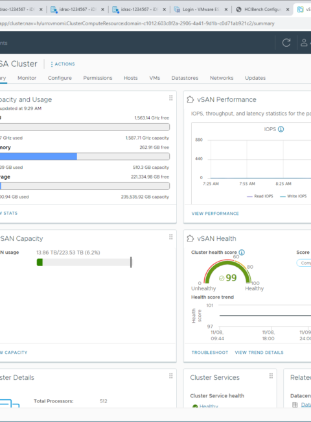This screenshot has width=311, height=422.
Task: Open the user account icon in header
Action: [x=304, y=42]
